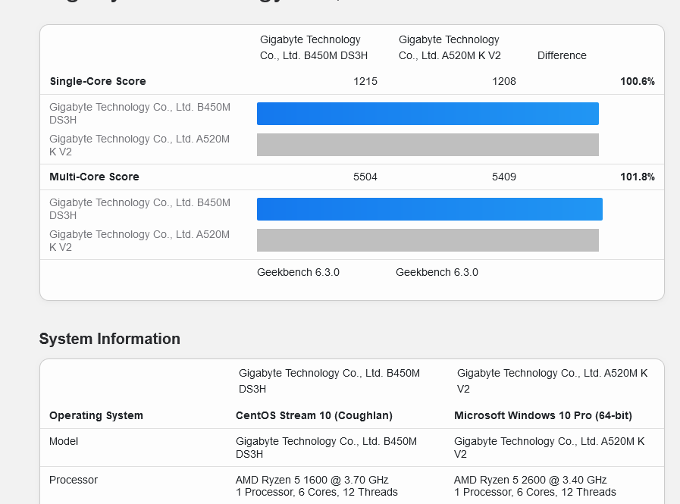This screenshot has height=504, width=680.
Task: Click the System Information heading
Action: pos(110,339)
